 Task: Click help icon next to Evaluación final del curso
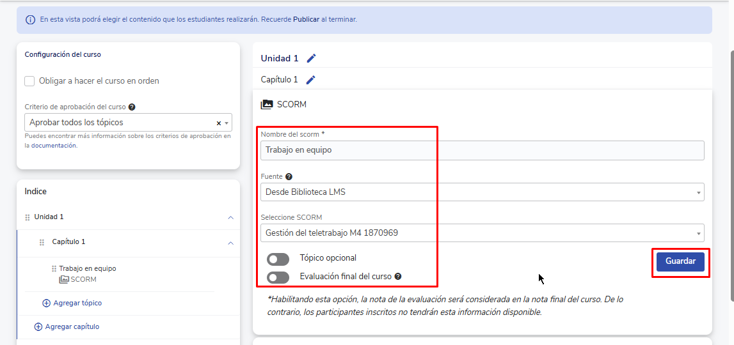(398, 277)
